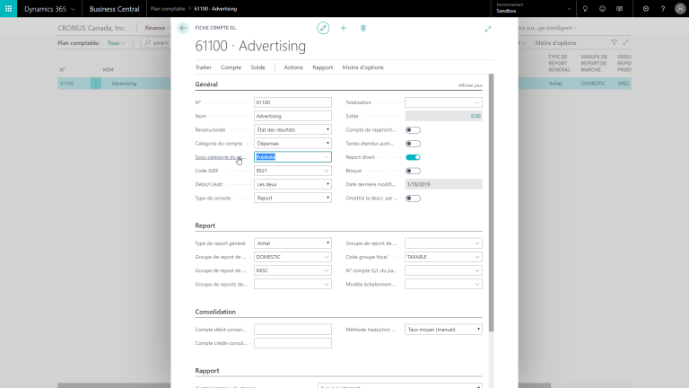Create a new account with the plus icon
The width and height of the screenshot is (689, 388).
tap(344, 28)
